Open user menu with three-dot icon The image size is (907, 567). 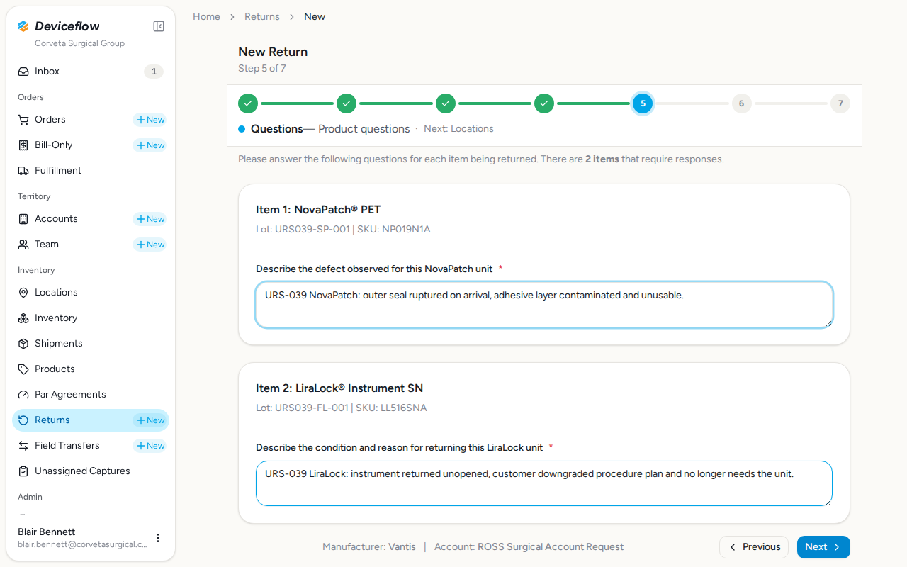(x=158, y=538)
